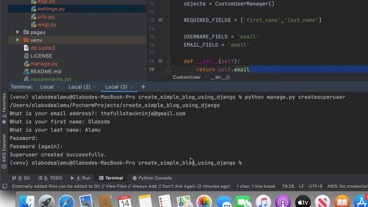Open manage.py file
The height and width of the screenshot is (207, 368).
44,64
